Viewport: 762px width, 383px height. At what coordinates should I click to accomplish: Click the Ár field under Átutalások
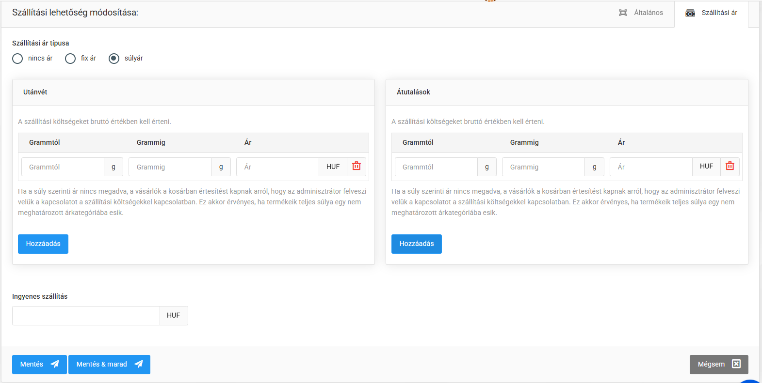coord(650,167)
